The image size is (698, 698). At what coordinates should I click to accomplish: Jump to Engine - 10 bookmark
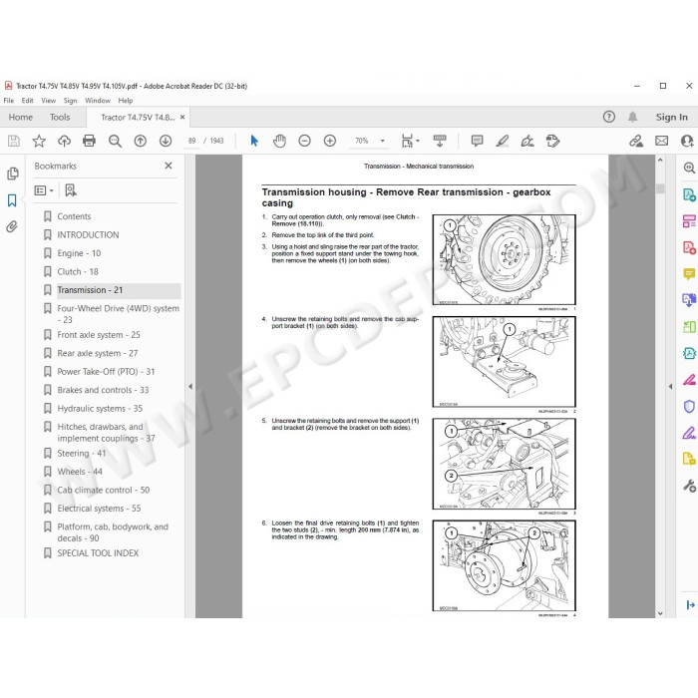(79, 253)
